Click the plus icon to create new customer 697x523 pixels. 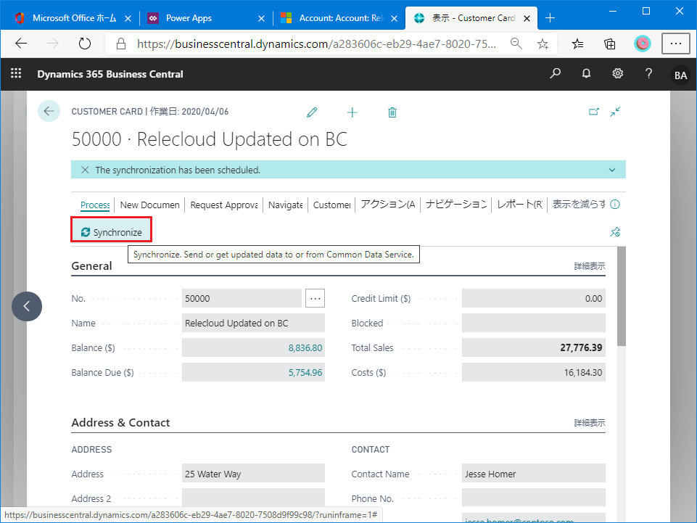(352, 112)
